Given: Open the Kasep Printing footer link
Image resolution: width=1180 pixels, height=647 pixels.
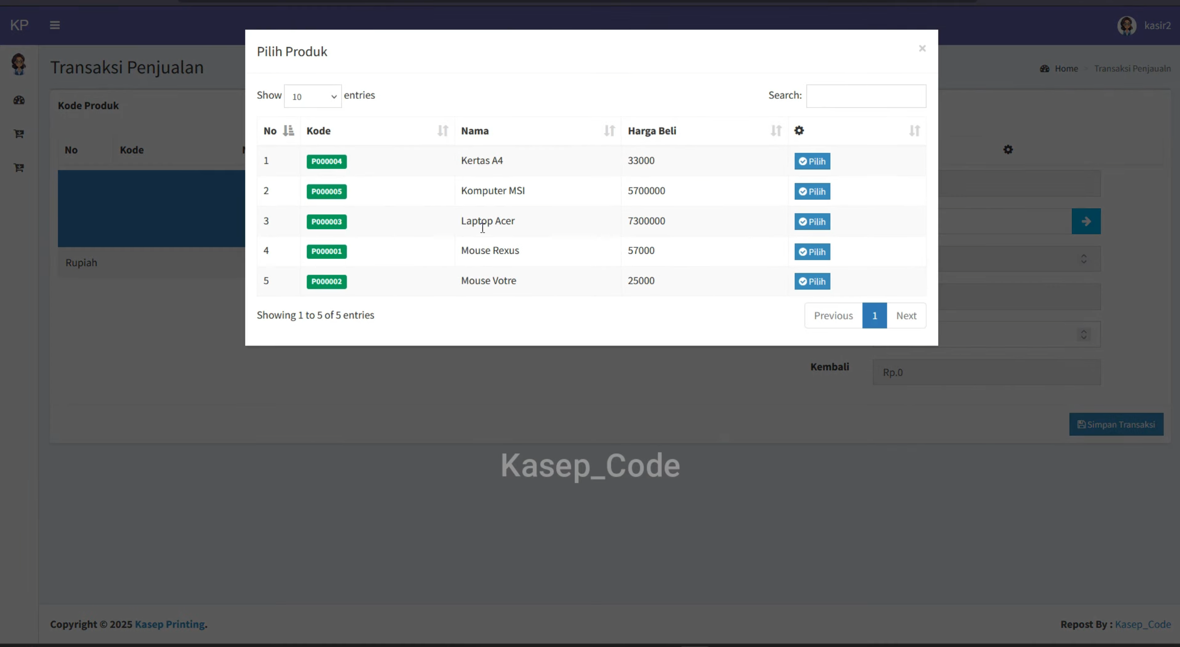Looking at the screenshot, I should tap(169, 624).
